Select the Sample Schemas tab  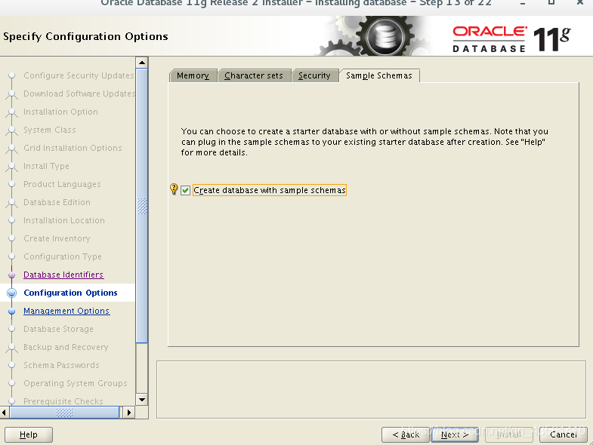click(379, 75)
